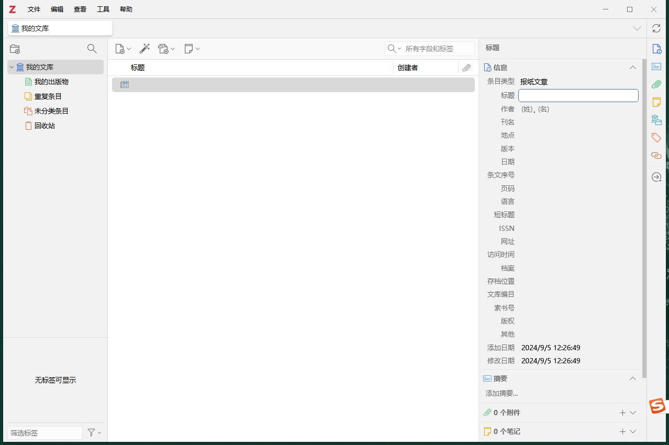This screenshot has width=669, height=445.
Task: Switch to the 我的文库 tab
Action: point(60,28)
